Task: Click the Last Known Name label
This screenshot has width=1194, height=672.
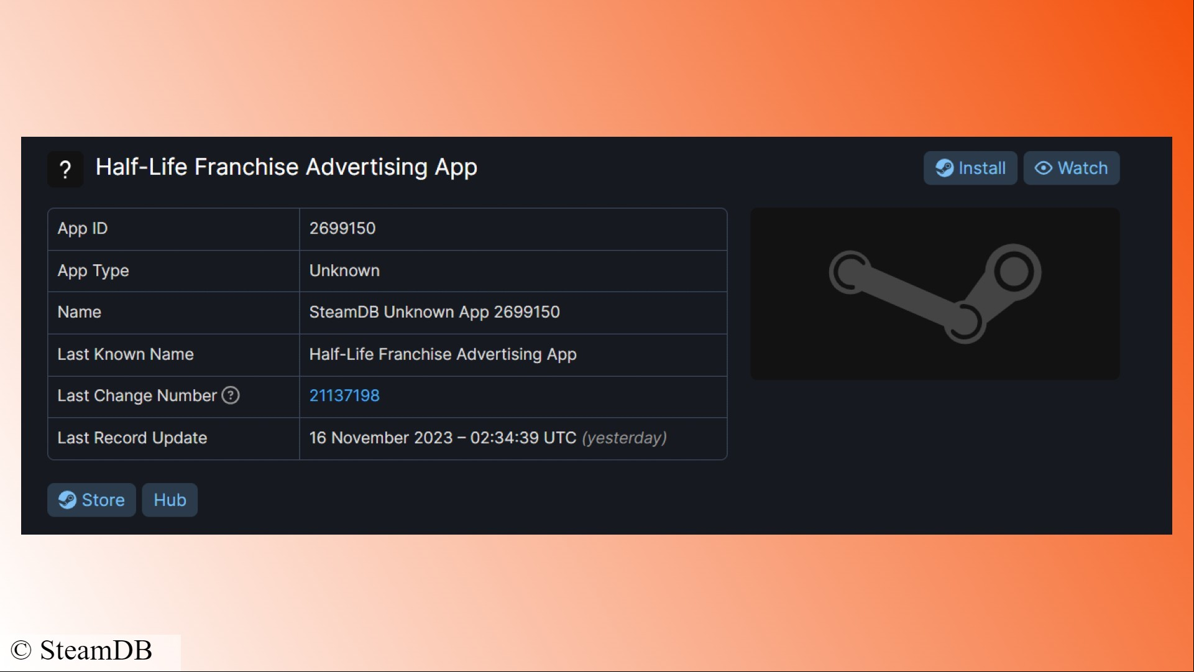Action: 126,354
